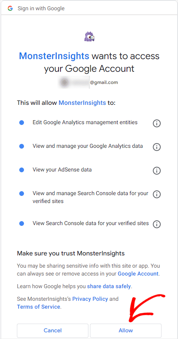Click blue bullet beside View Search Console data

pos(22,224)
